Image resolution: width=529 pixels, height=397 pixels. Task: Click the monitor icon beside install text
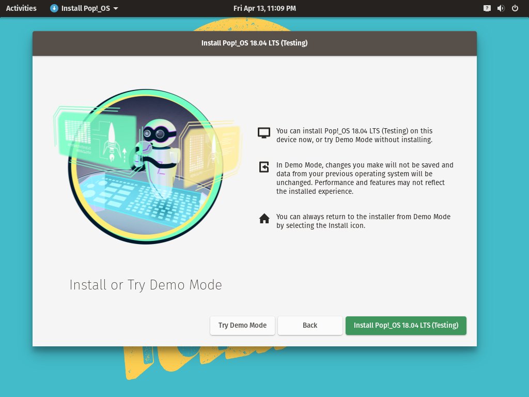click(264, 133)
